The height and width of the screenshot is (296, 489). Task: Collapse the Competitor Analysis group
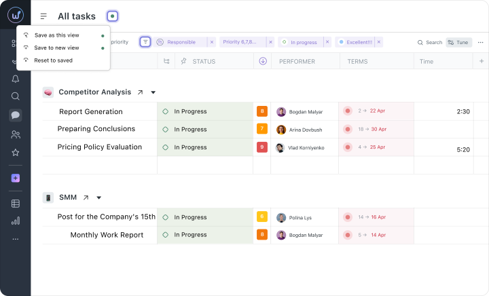click(x=153, y=92)
